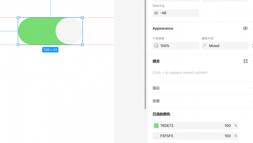Select the green pill track shape
253x143 pixels.
point(37,31)
